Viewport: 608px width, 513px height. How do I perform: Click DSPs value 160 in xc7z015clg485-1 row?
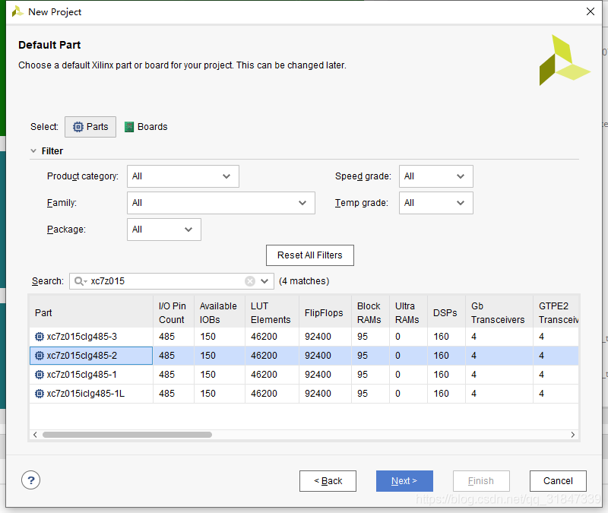442,375
